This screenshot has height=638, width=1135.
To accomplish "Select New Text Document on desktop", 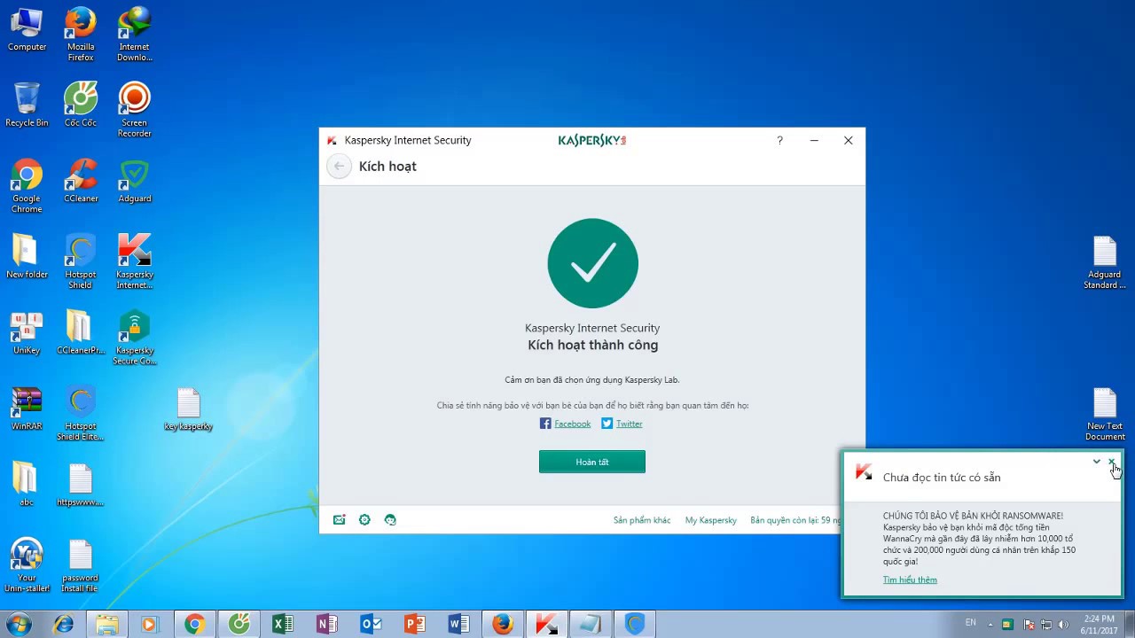I will point(1105,415).
